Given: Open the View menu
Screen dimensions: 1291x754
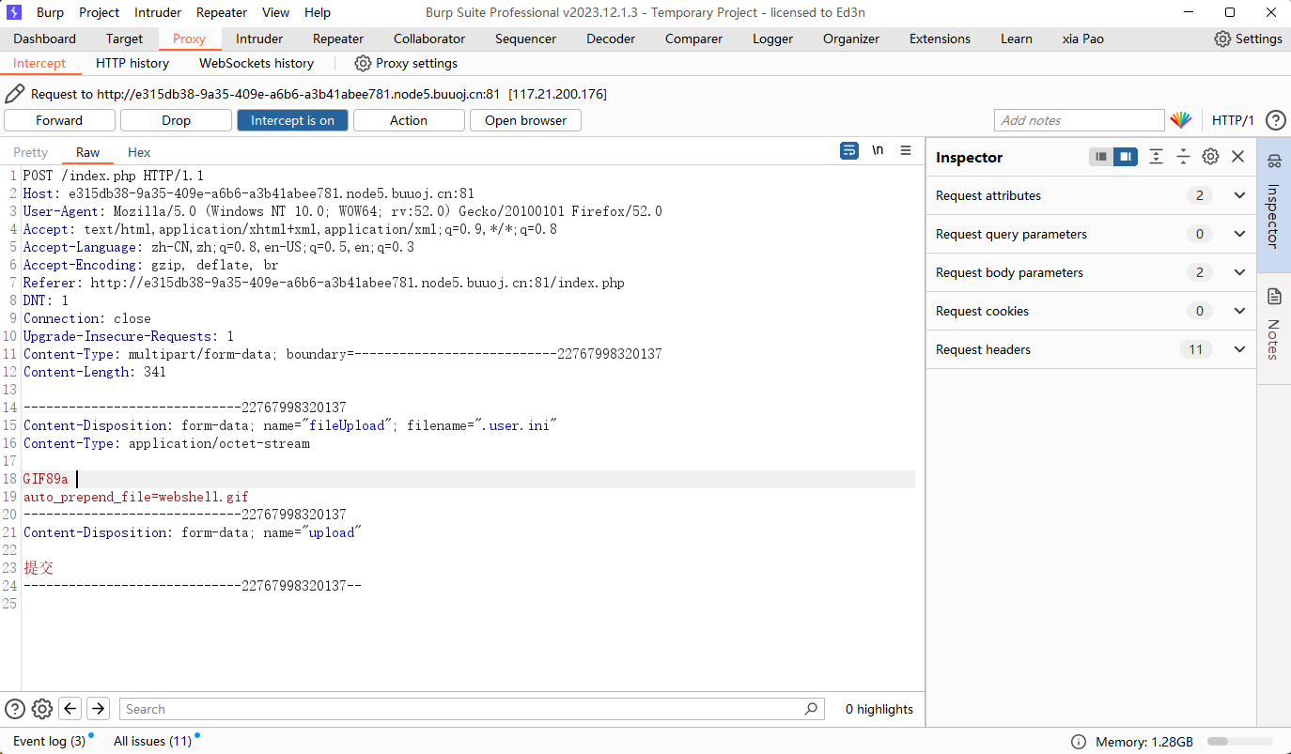Looking at the screenshot, I should pyautogui.click(x=275, y=12).
